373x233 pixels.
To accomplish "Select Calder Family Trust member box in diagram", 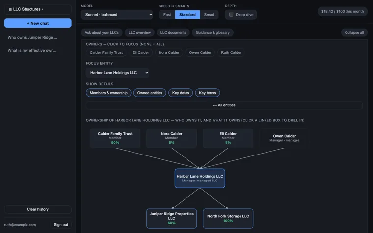I will pyautogui.click(x=115, y=138).
